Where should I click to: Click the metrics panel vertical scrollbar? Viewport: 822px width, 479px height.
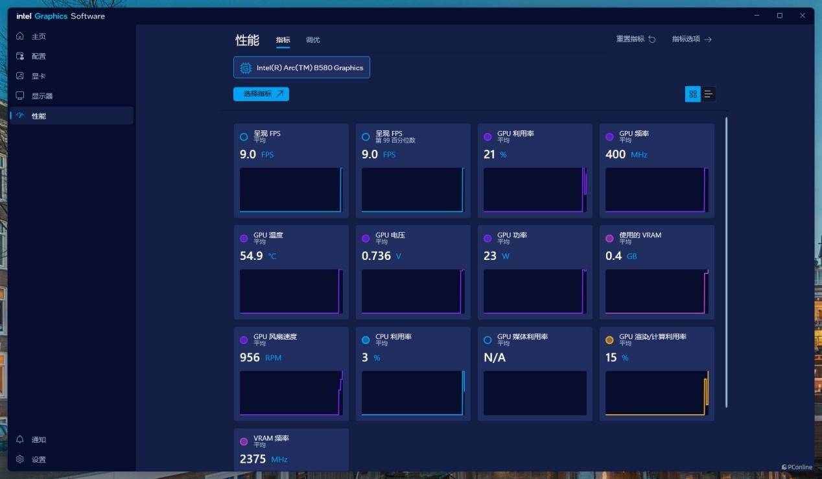(x=726, y=263)
